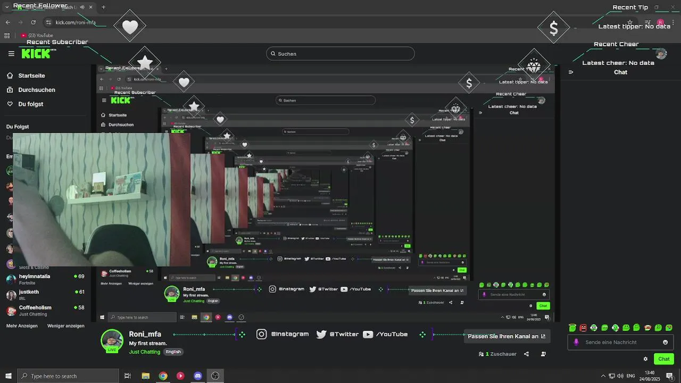
Task: Click the bottom Windows Type here to search box
Action: (68, 376)
